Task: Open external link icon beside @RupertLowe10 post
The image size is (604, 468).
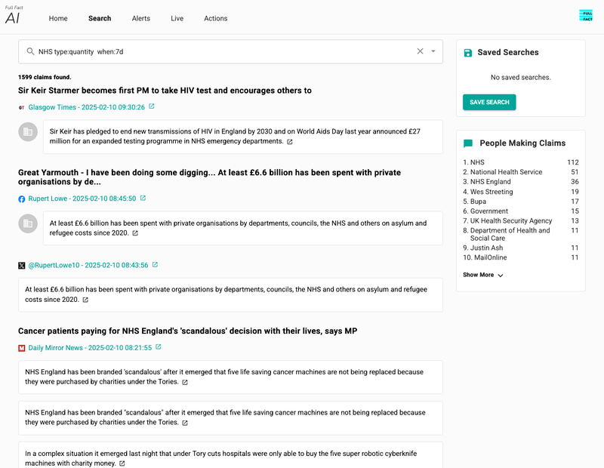Action: click(155, 265)
